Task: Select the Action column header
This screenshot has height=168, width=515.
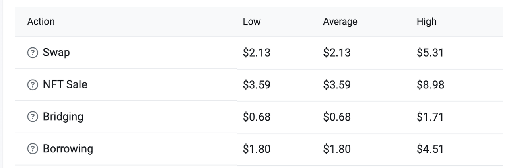Action: click(41, 22)
